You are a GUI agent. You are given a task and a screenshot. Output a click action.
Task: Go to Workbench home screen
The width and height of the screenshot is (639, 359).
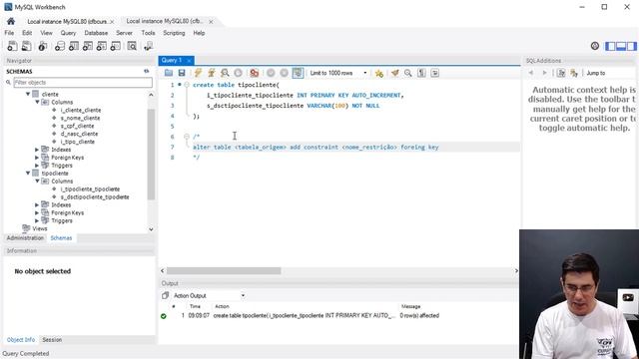11,21
